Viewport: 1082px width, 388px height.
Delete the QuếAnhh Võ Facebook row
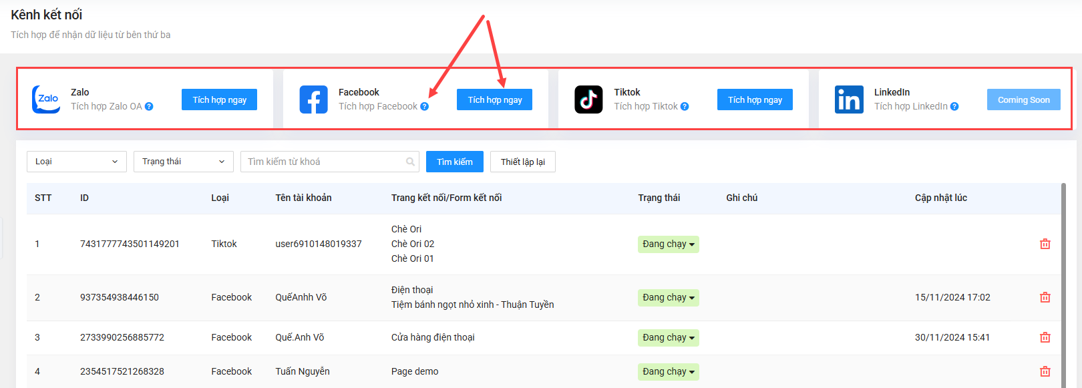tap(1045, 297)
